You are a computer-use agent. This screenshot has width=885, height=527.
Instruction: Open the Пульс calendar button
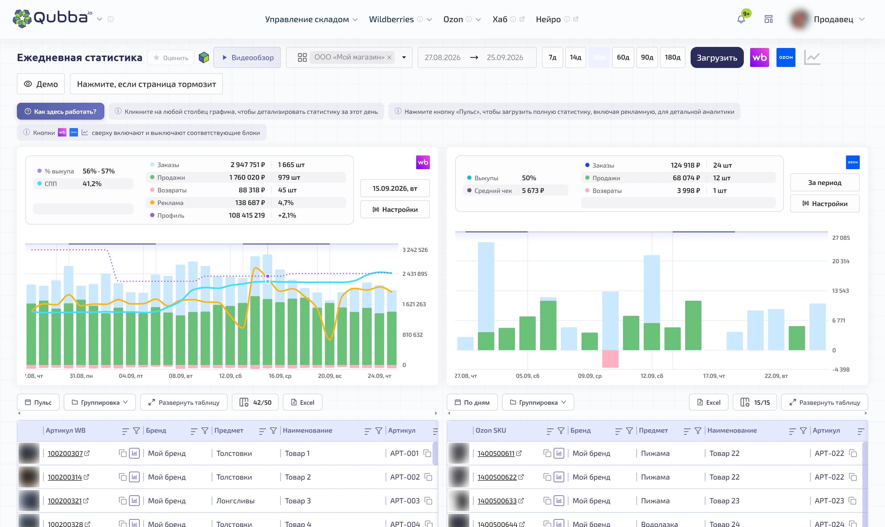(x=38, y=402)
